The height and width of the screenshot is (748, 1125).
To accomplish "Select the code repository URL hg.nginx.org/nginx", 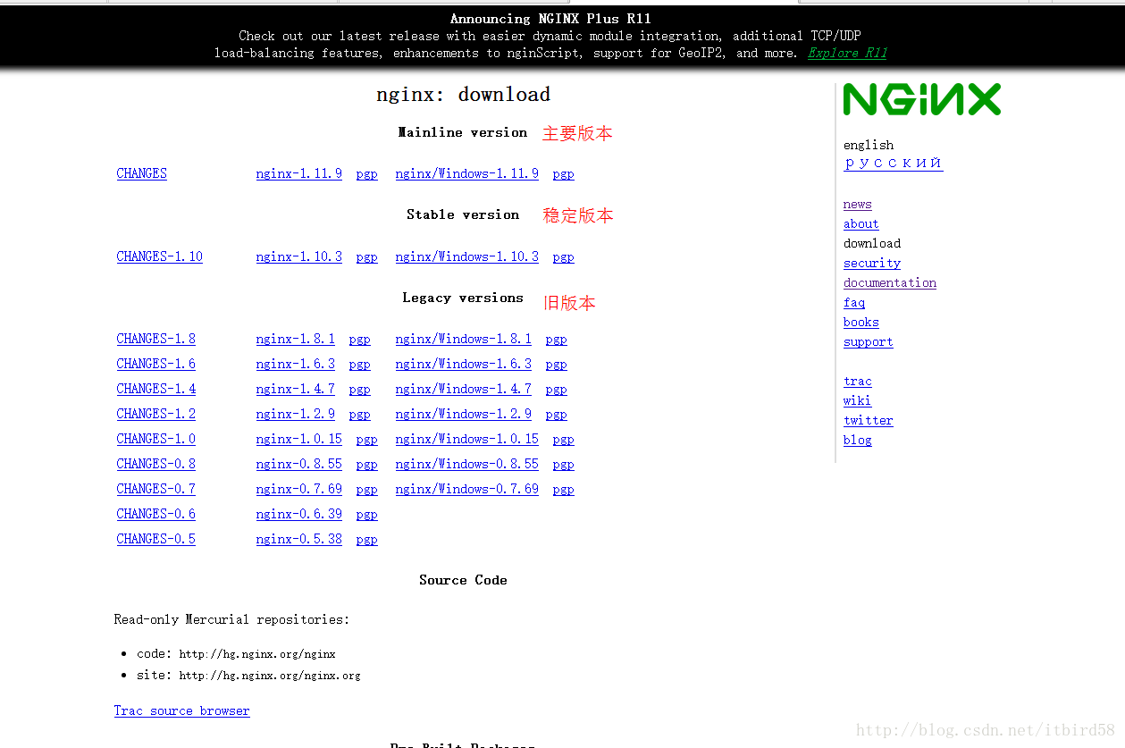I will tap(257, 654).
